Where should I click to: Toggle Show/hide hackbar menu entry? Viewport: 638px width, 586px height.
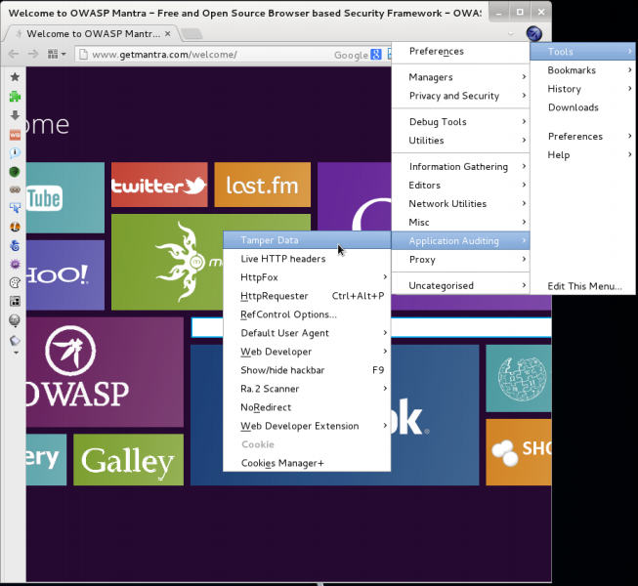coord(282,370)
